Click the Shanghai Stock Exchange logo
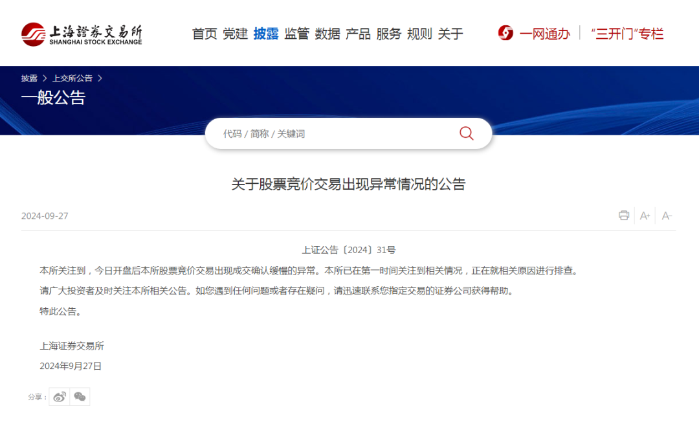699x426 pixels. (x=81, y=34)
